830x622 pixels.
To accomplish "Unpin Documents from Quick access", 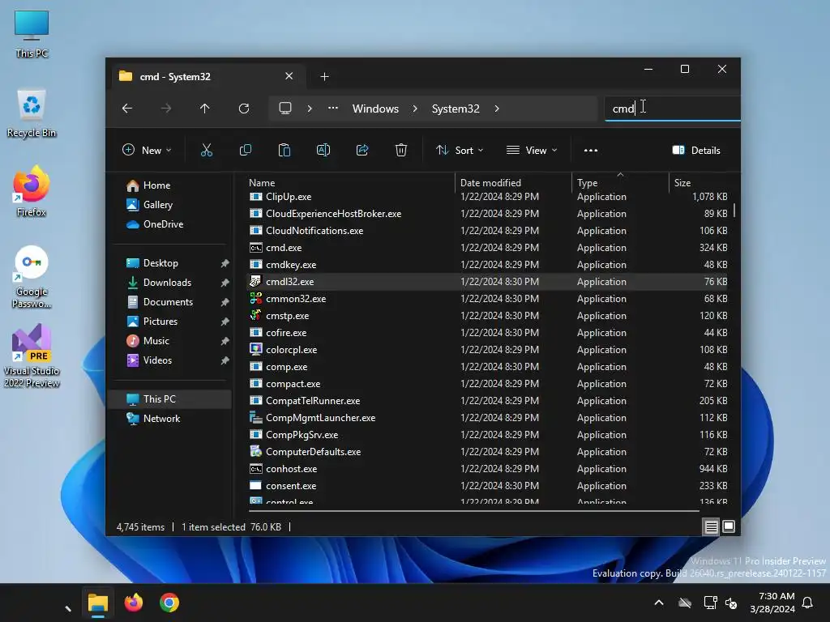I will click(225, 302).
